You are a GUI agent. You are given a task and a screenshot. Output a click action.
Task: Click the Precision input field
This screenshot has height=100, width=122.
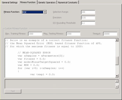(88, 18)
